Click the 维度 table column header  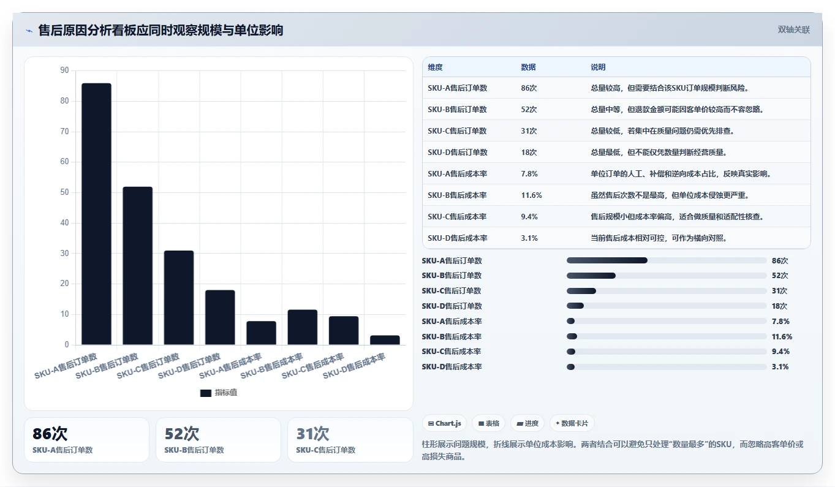coord(435,67)
